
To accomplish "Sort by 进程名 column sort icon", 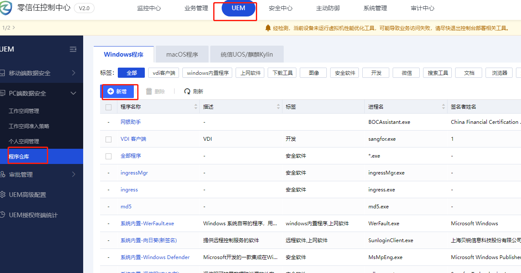I will pos(443,107).
